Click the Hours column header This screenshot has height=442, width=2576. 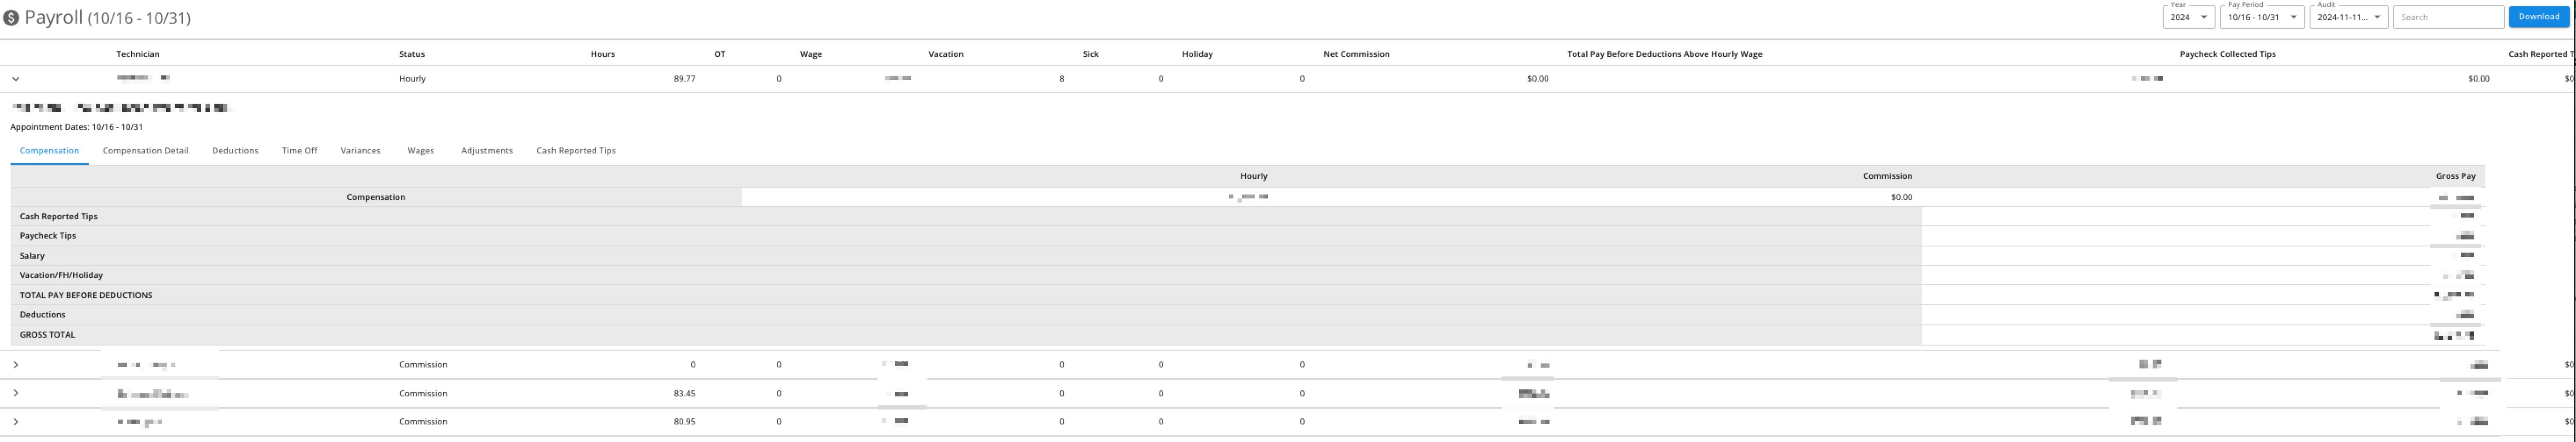(603, 54)
